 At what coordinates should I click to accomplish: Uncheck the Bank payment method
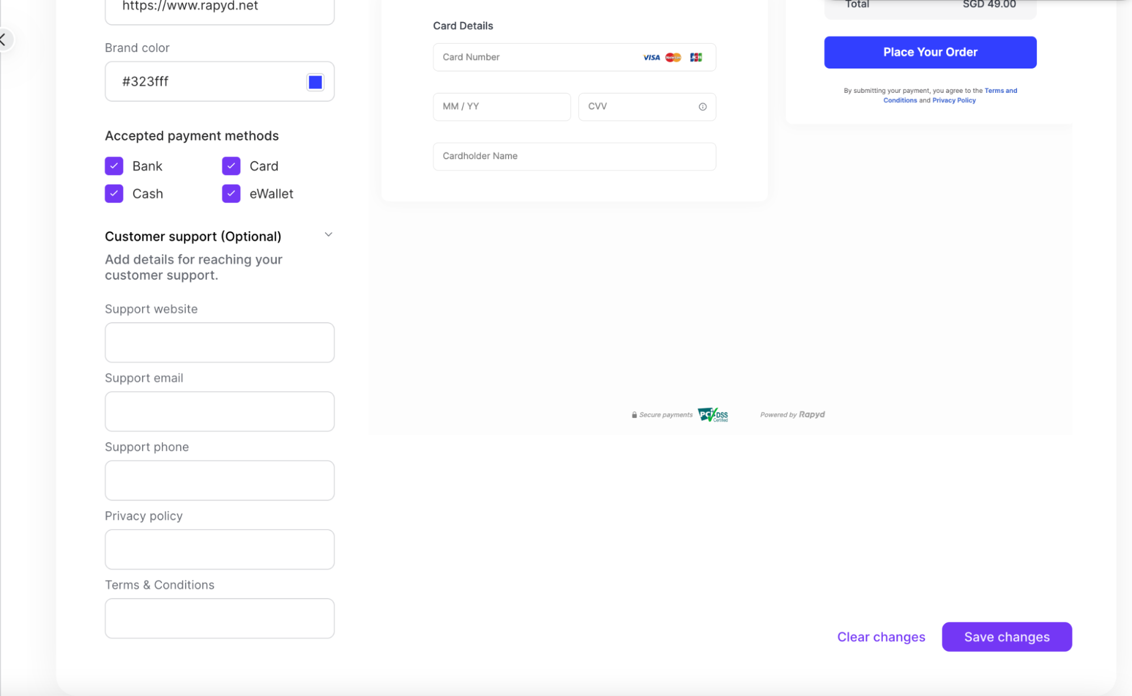click(x=114, y=165)
